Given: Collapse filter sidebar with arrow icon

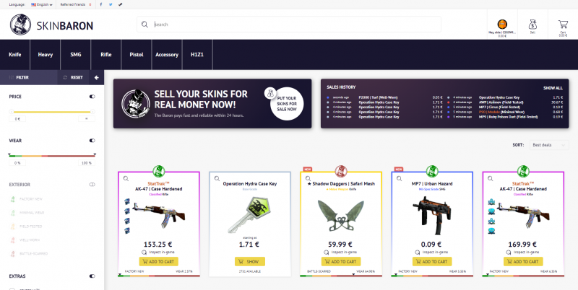Looking at the screenshot, I should (97, 77).
